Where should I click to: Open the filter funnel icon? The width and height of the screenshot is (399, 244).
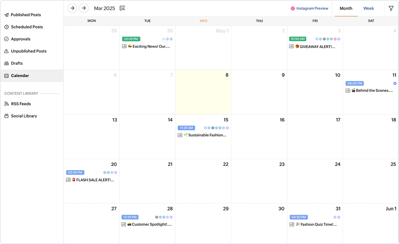point(391,8)
